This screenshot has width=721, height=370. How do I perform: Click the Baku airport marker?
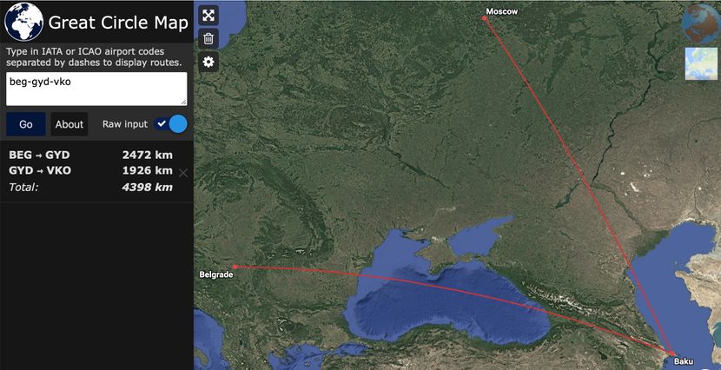(x=671, y=353)
